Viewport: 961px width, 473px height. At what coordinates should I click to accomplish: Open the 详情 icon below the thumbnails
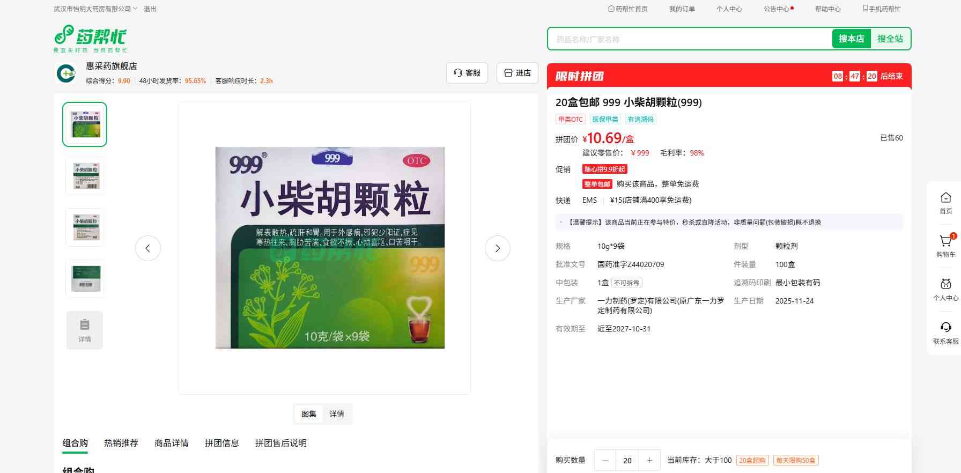pyautogui.click(x=85, y=330)
